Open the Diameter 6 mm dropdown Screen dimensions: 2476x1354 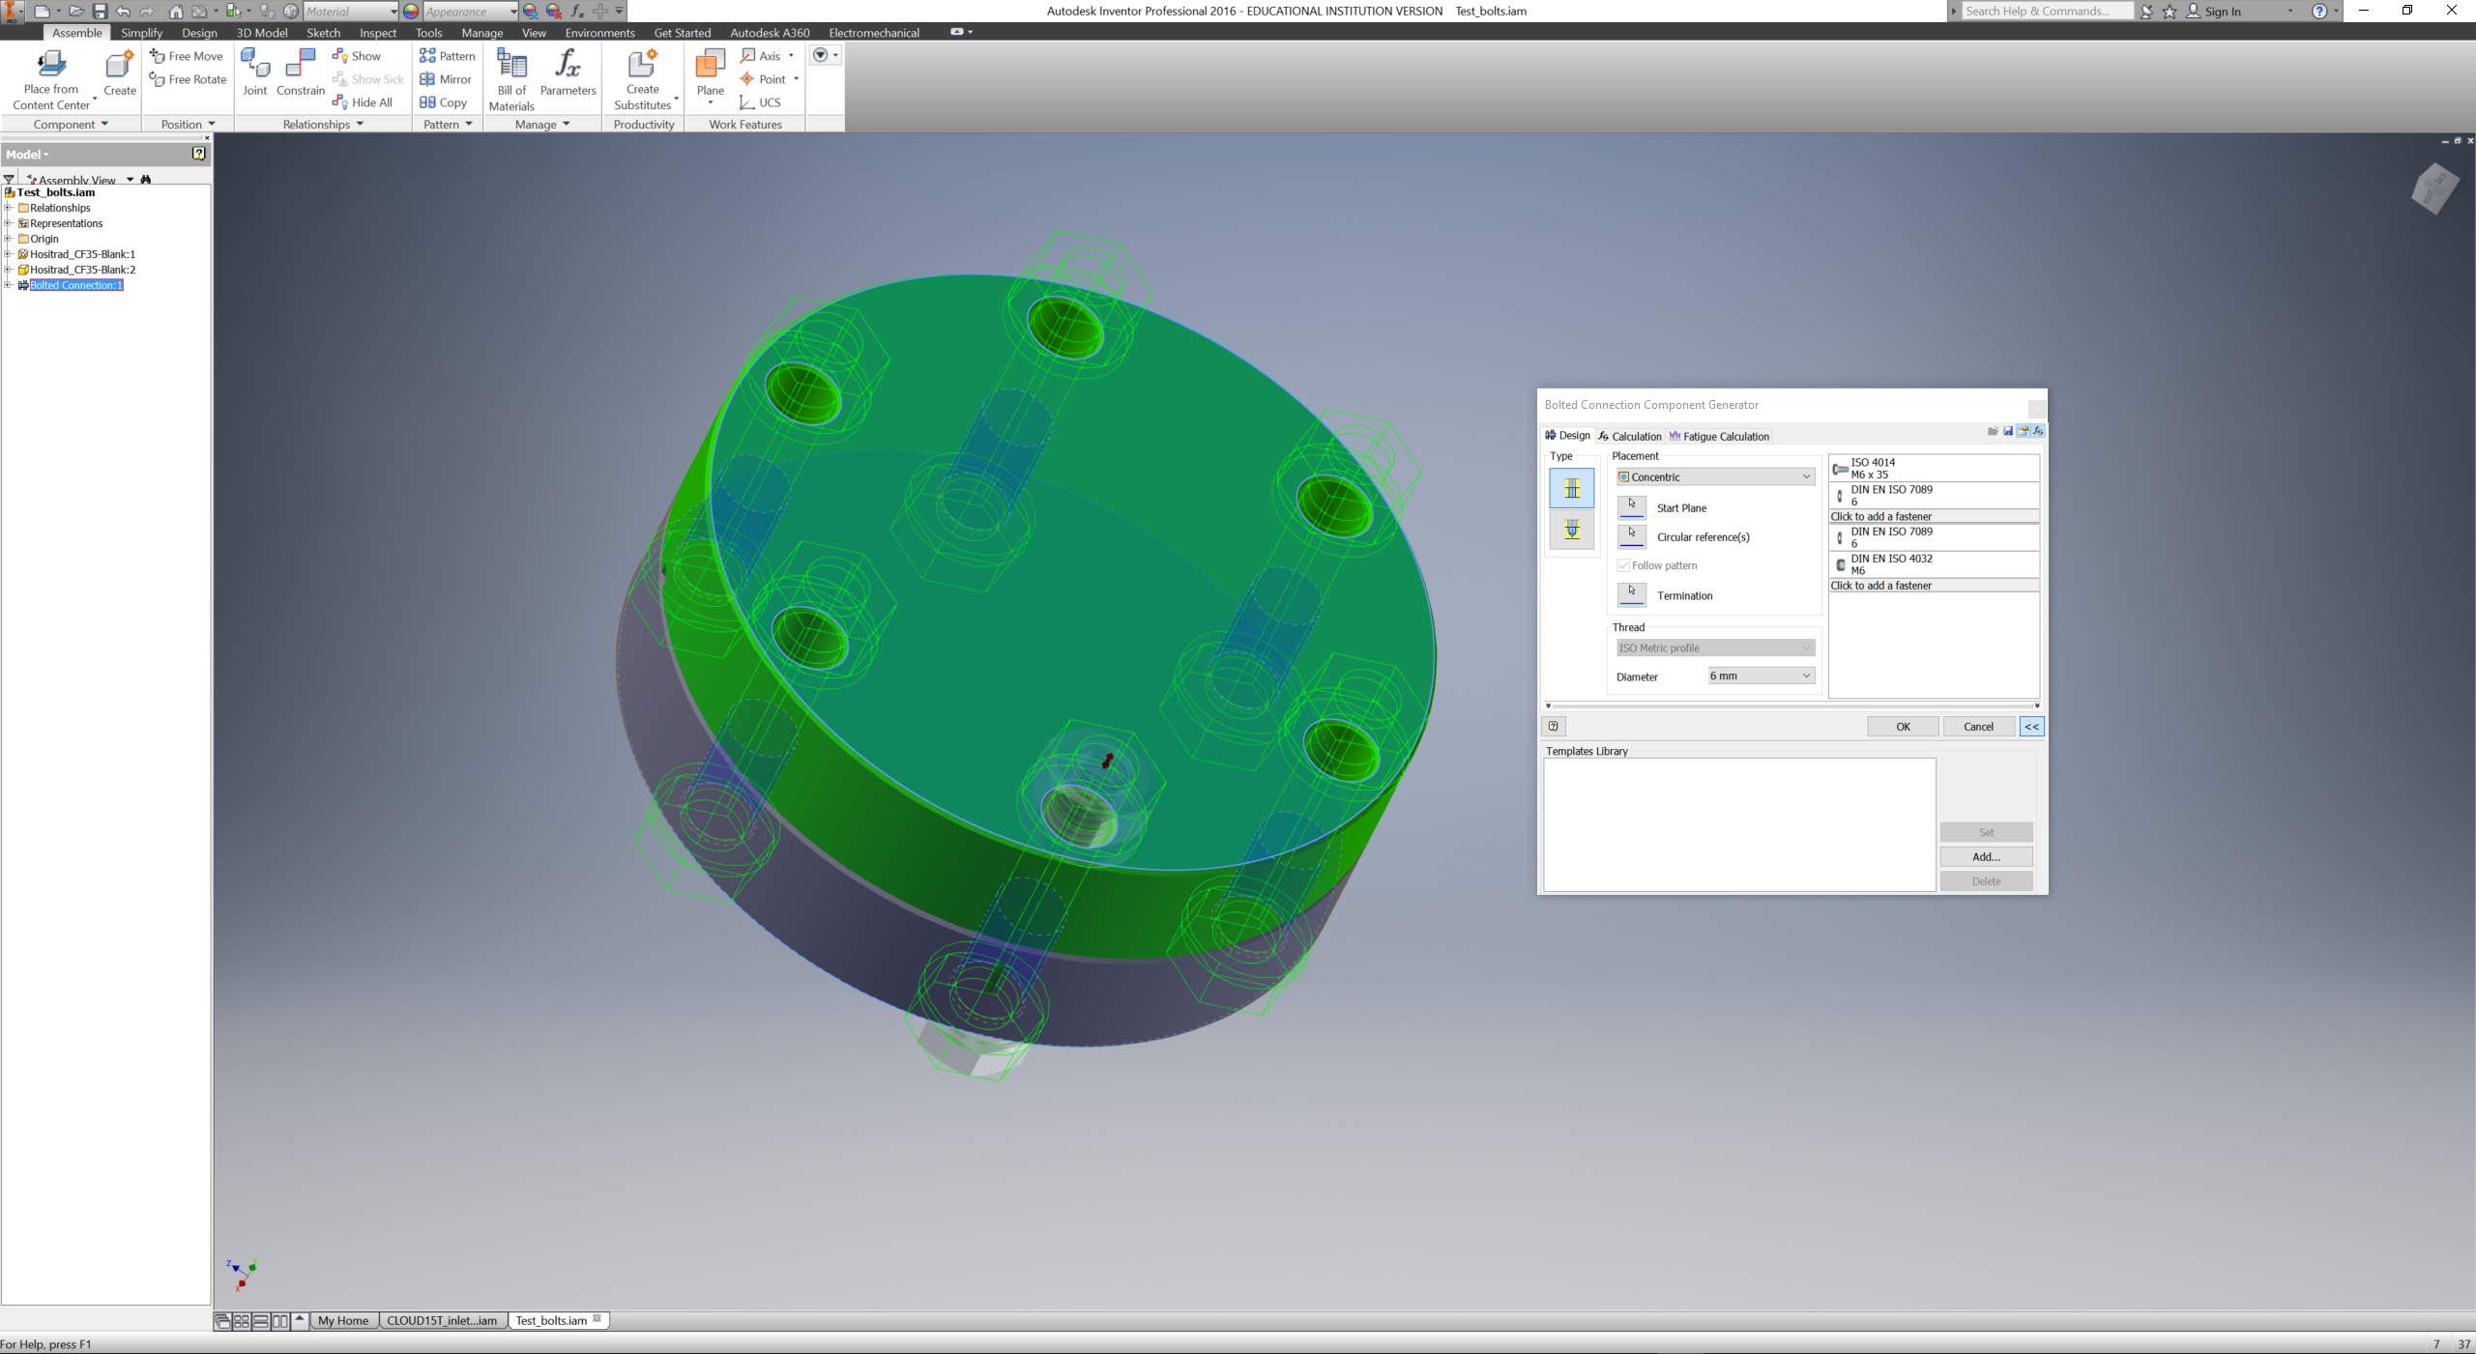[1760, 676]
